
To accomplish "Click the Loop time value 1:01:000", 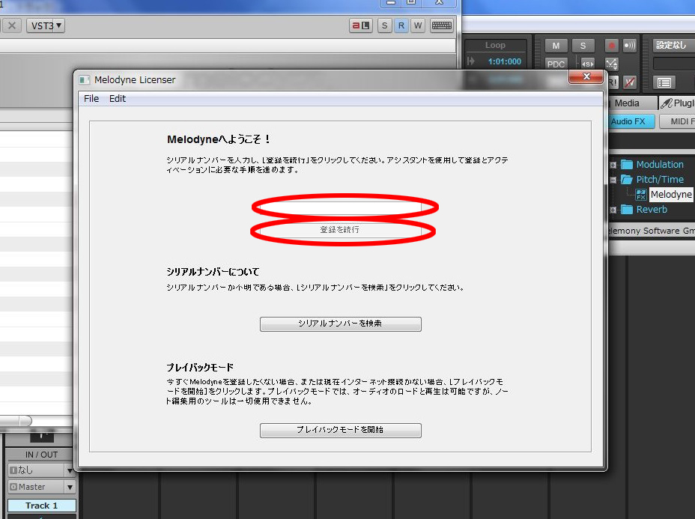I will [505, 61].
